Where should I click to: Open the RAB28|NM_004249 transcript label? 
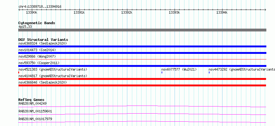tap(32, 103)
